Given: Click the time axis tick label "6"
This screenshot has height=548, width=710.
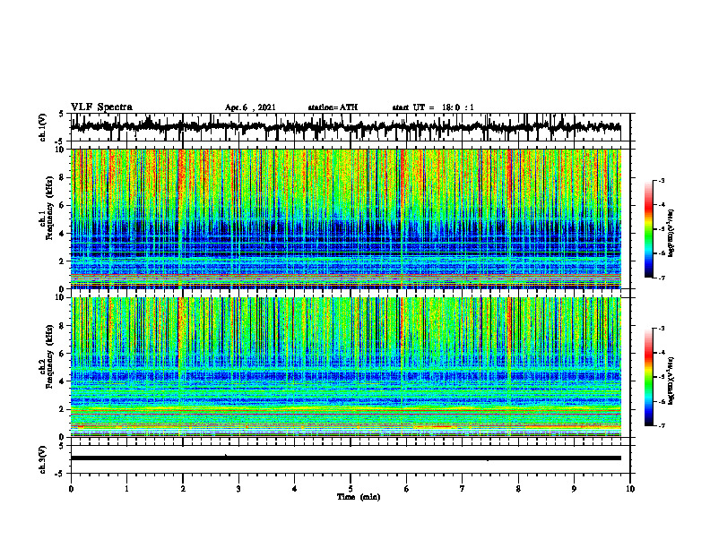Looking at the screenshot, I should (x=407, y=489).
